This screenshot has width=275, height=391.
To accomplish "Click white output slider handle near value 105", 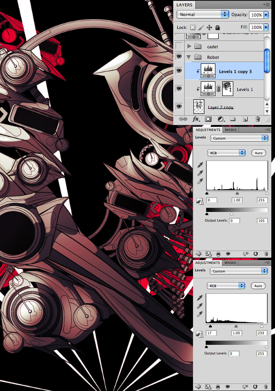I will point(232,214).
